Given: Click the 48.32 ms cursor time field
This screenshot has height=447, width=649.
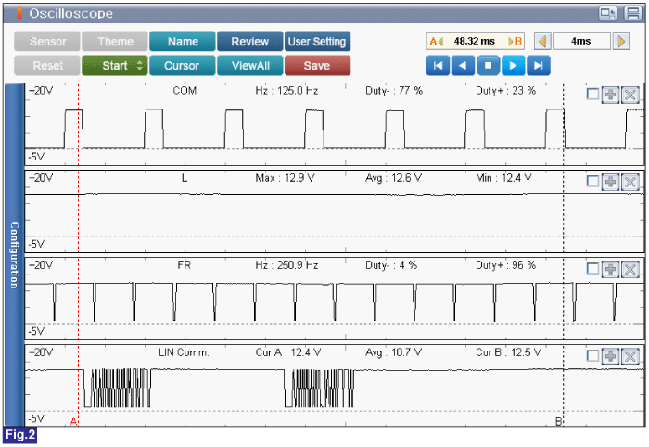Looking at the screenshot, I should 475,42.
